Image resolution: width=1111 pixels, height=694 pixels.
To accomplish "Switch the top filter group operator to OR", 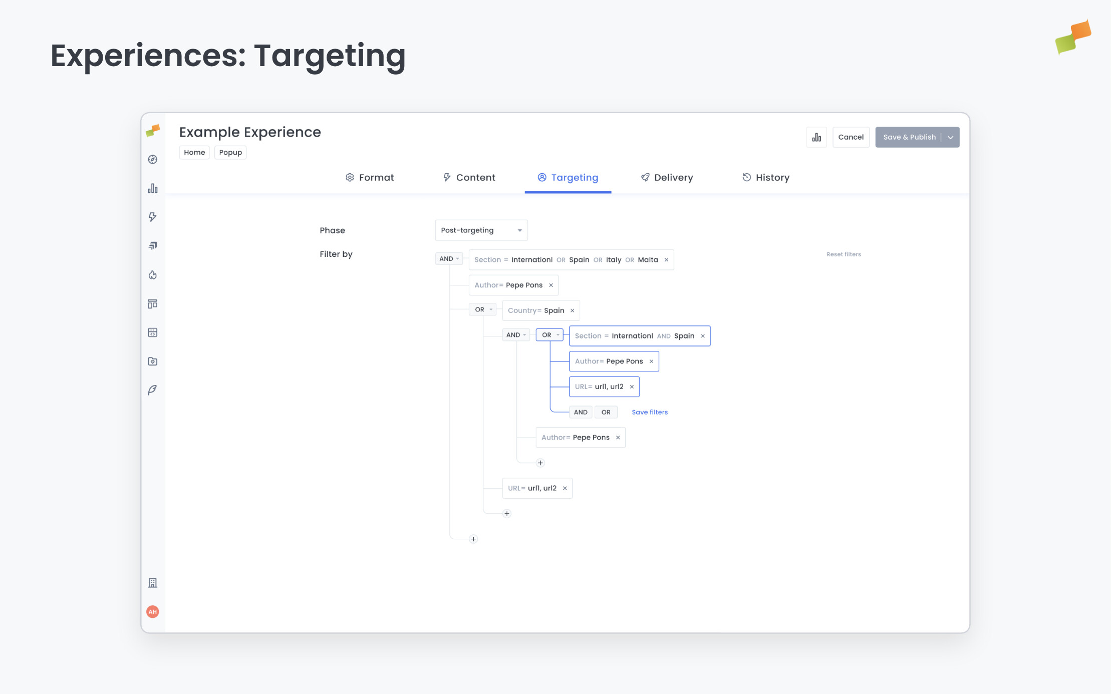I will [449, 258].
